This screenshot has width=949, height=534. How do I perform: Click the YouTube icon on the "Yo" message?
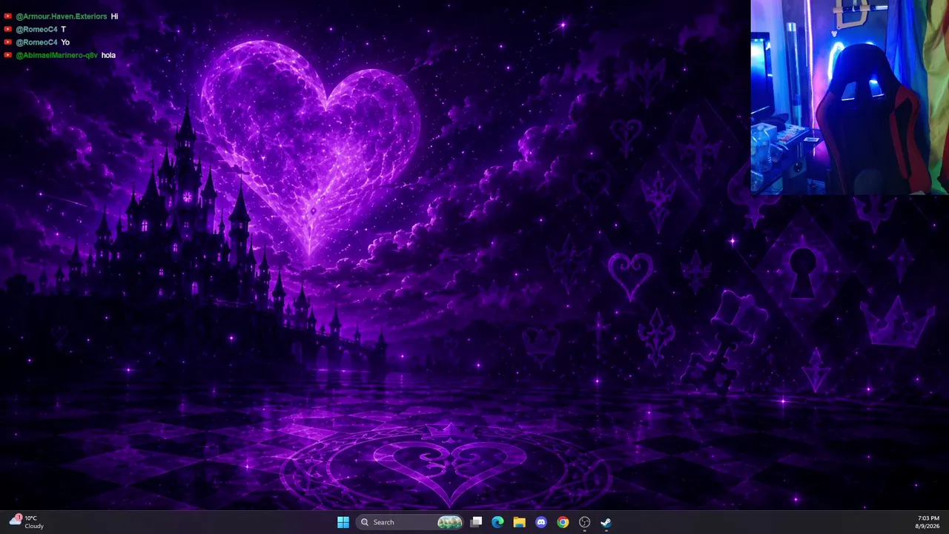point(8,42)
